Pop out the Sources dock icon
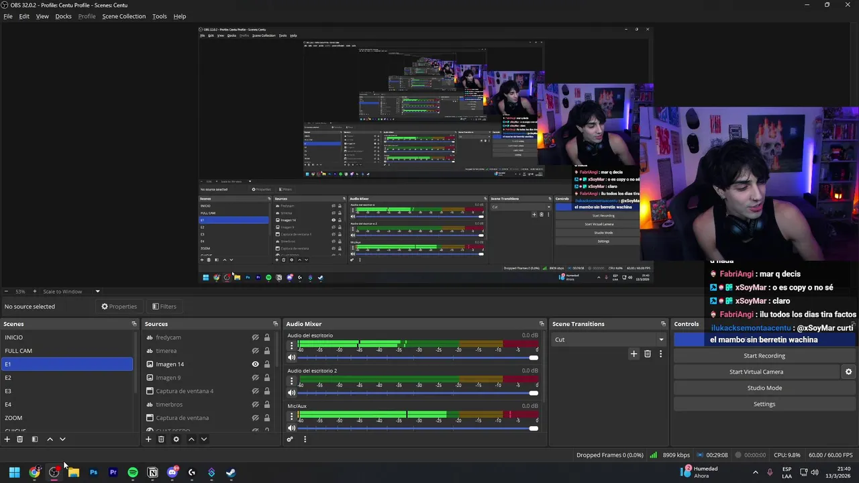This screenshot has height=483, width=859. (275, 324)
